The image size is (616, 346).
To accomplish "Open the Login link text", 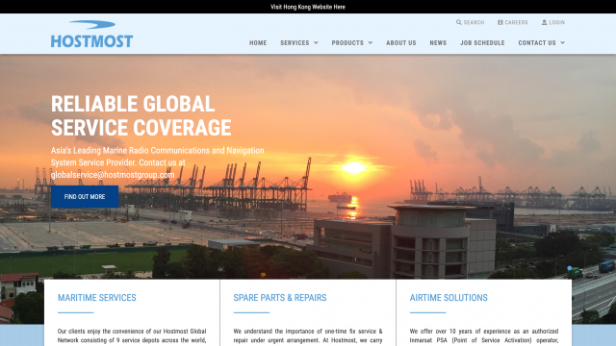I will [556, 22].
